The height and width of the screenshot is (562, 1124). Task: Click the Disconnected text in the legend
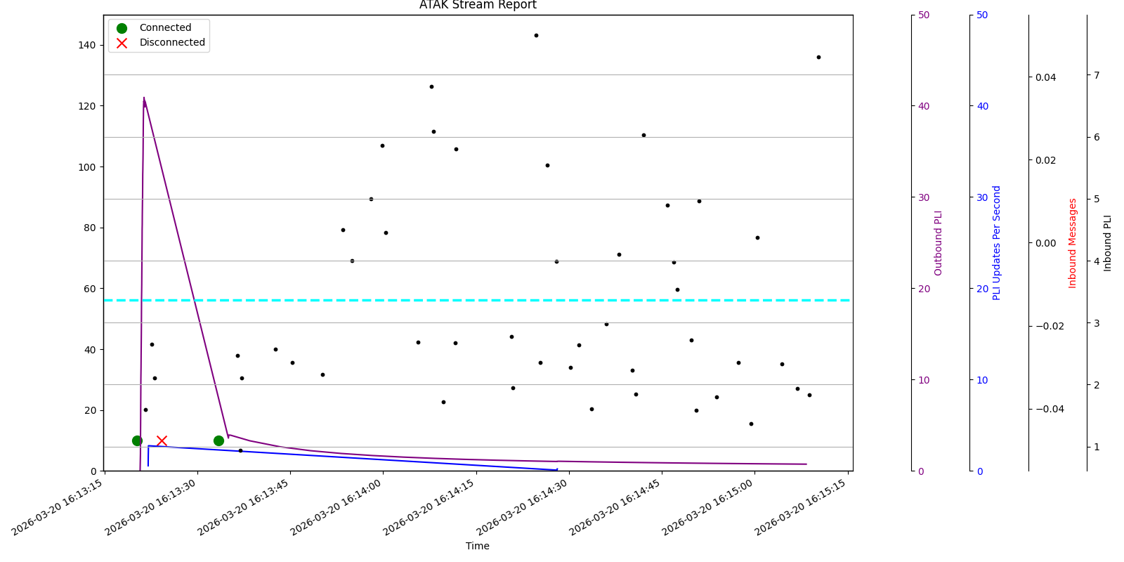[172, 43]
